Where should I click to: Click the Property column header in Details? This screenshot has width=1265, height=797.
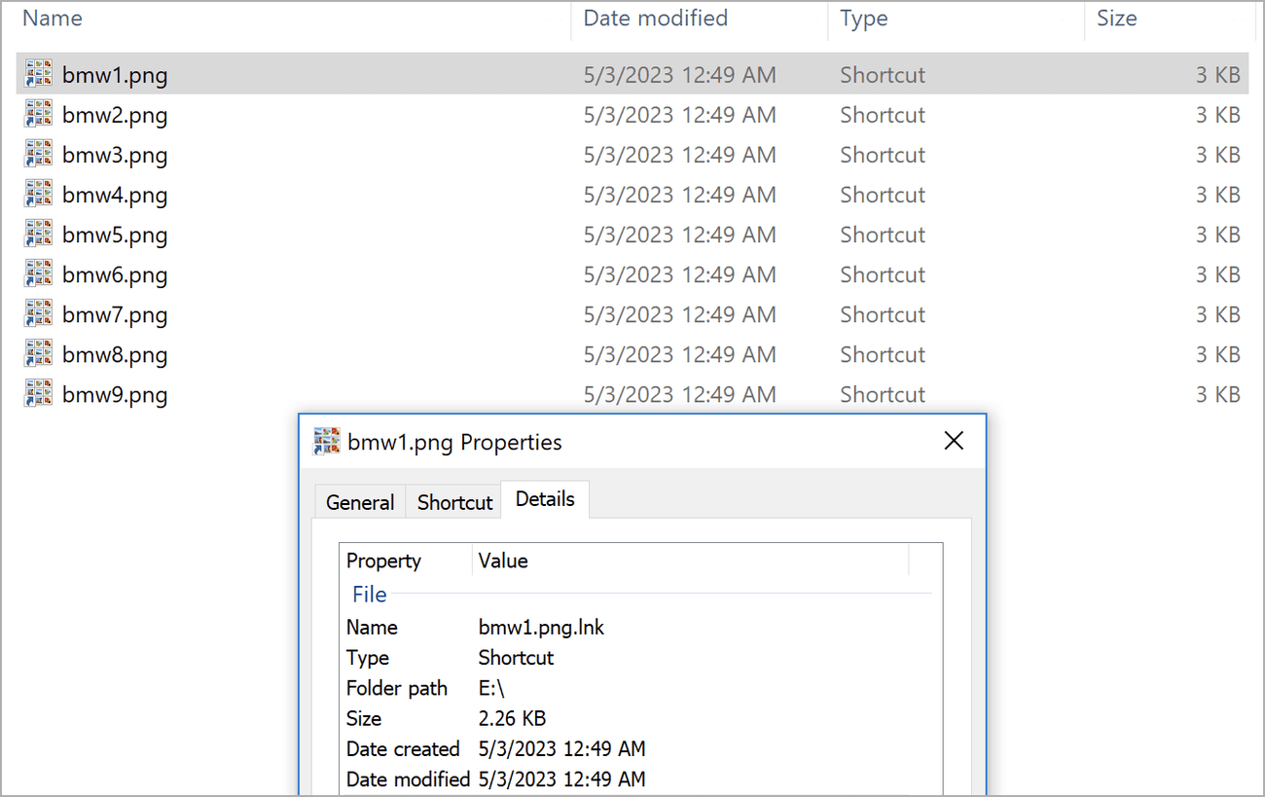click(383, 561)
